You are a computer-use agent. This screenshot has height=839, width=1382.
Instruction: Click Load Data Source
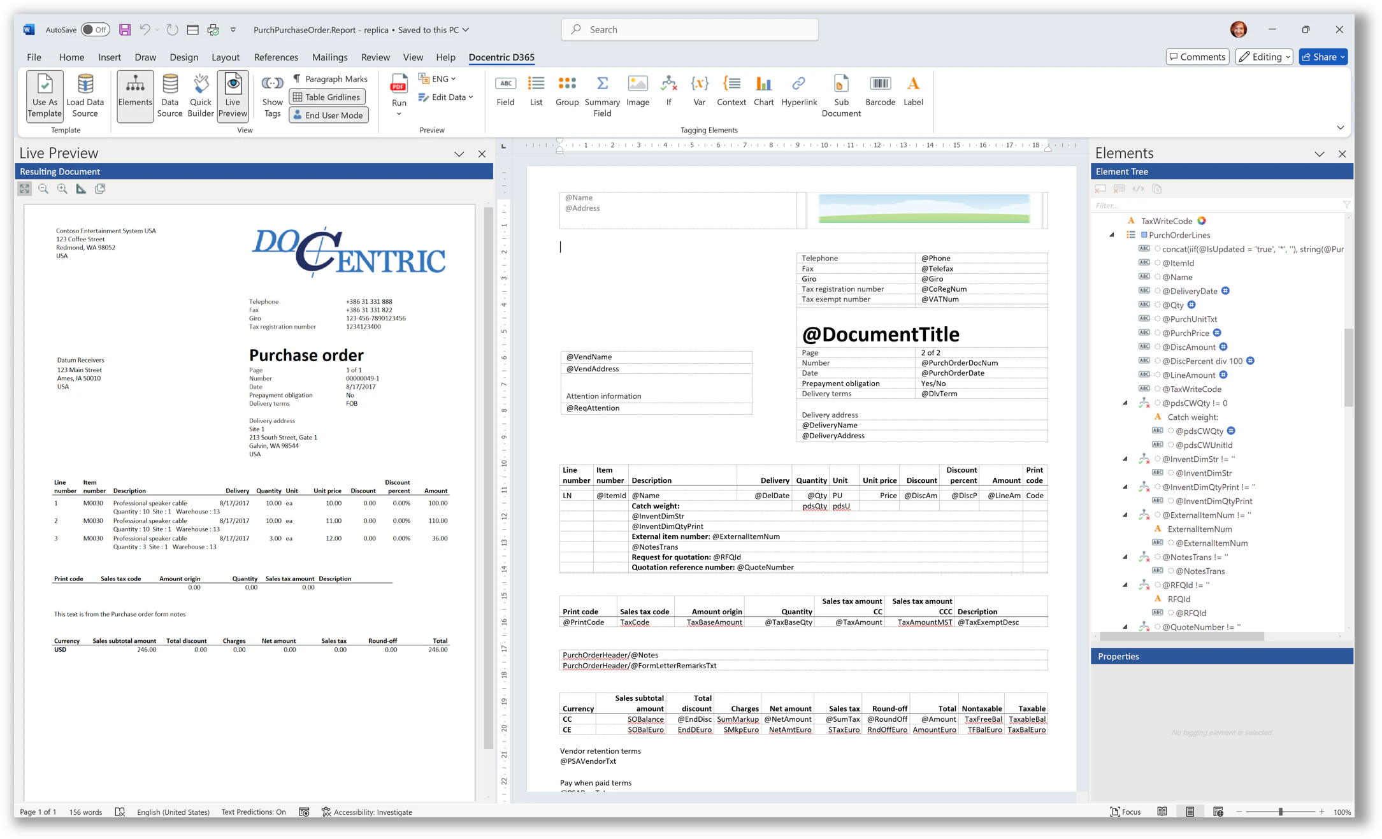point(85,96)
